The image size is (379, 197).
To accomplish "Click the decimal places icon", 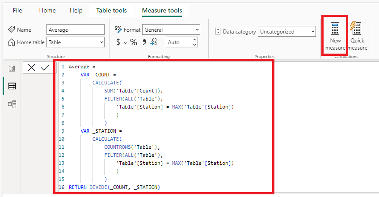I will point(153,42).
